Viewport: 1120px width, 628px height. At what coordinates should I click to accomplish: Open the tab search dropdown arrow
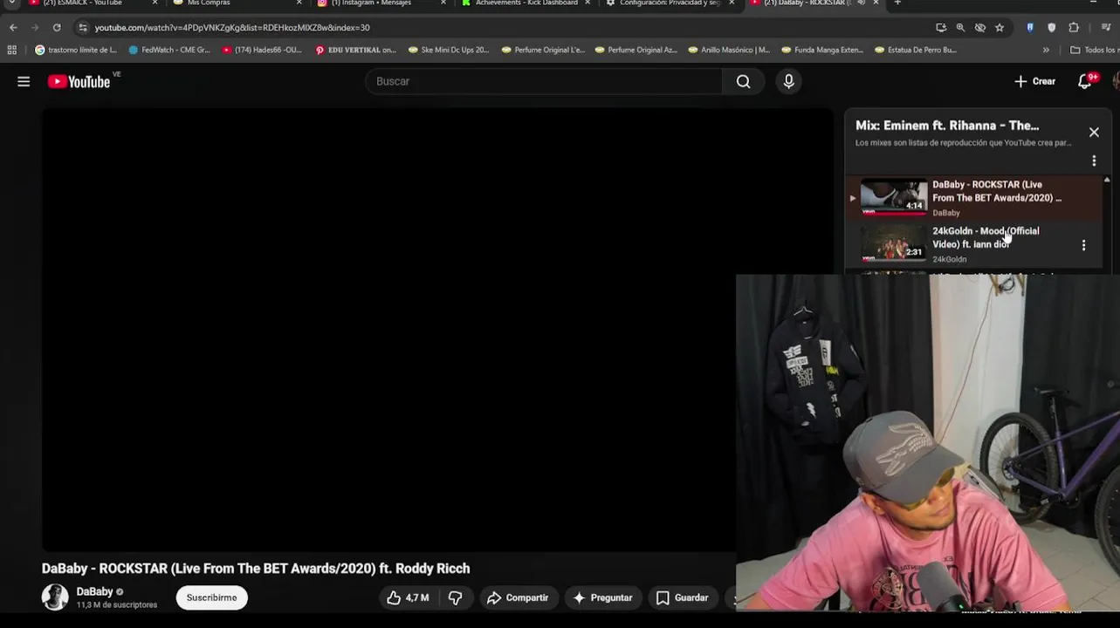tap(11, 3)
